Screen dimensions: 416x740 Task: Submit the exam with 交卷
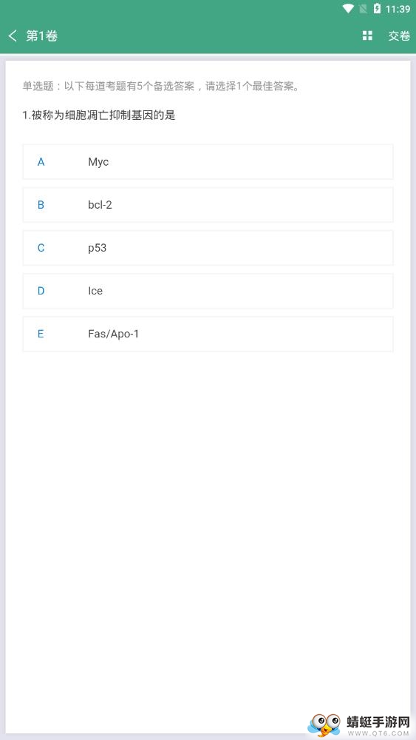coord(399,36)
